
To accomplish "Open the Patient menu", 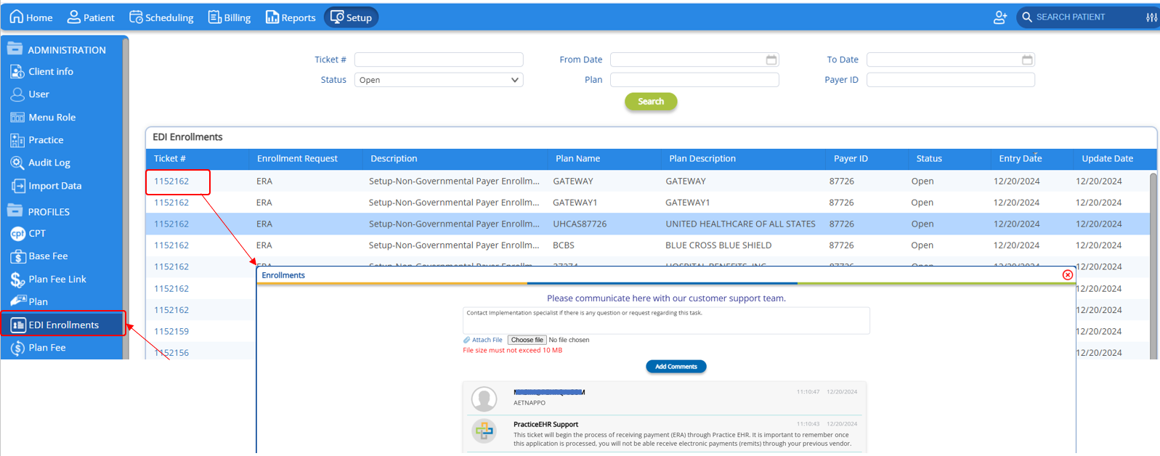I will point(91,17).
